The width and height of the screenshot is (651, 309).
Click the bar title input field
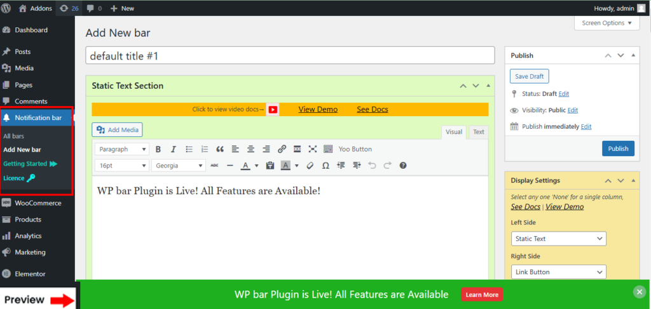tap(290, 55)
